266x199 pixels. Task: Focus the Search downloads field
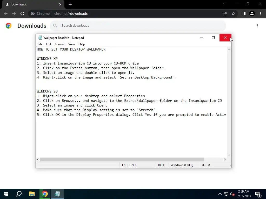tap(138, 26)
